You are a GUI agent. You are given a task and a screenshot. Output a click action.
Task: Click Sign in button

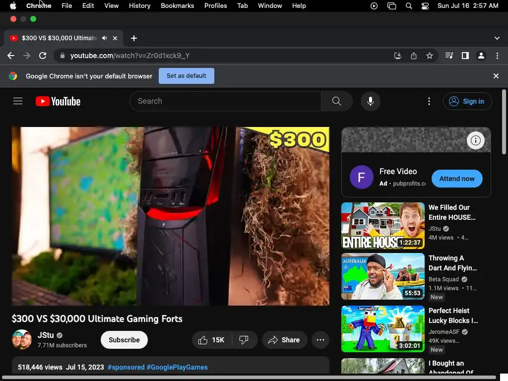[x=467, y=101]
